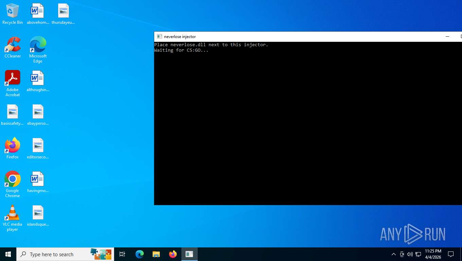
Task: Open File Explorer from the taskbar
Action: (x=156, y=254)
